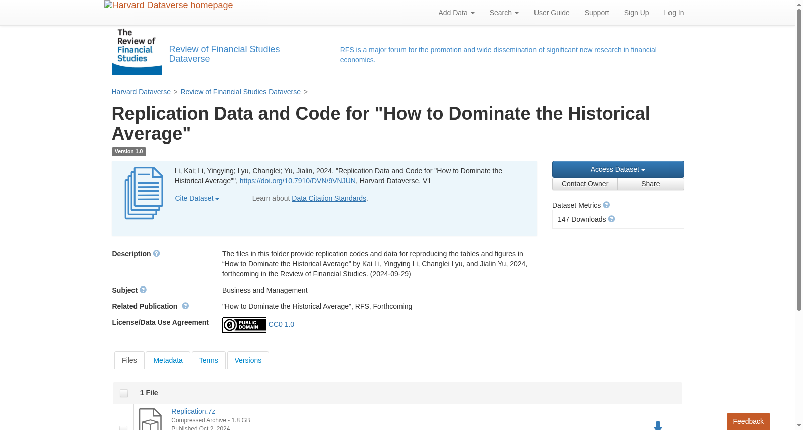Click the Compressed Archive - 1.8 GB text

click(210, 420)
